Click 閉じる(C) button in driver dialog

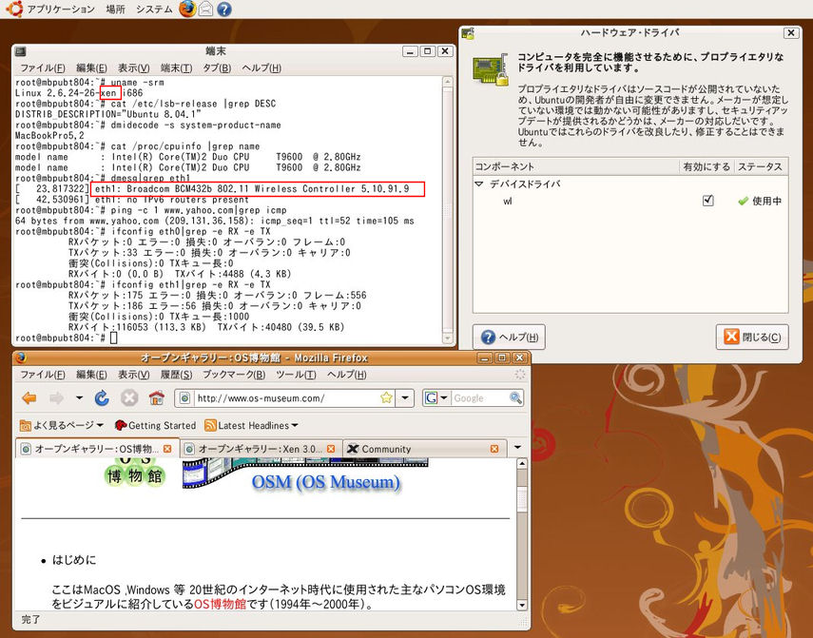pyautogui.click(x=752, y=338)
